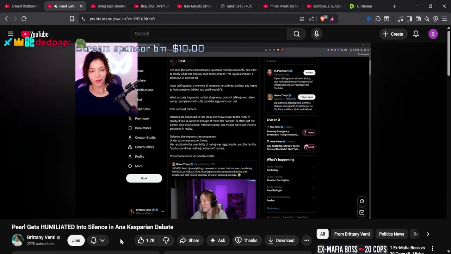Open the YouTube guide hamburger menu

pyautogui.click(x=11, y=34)
